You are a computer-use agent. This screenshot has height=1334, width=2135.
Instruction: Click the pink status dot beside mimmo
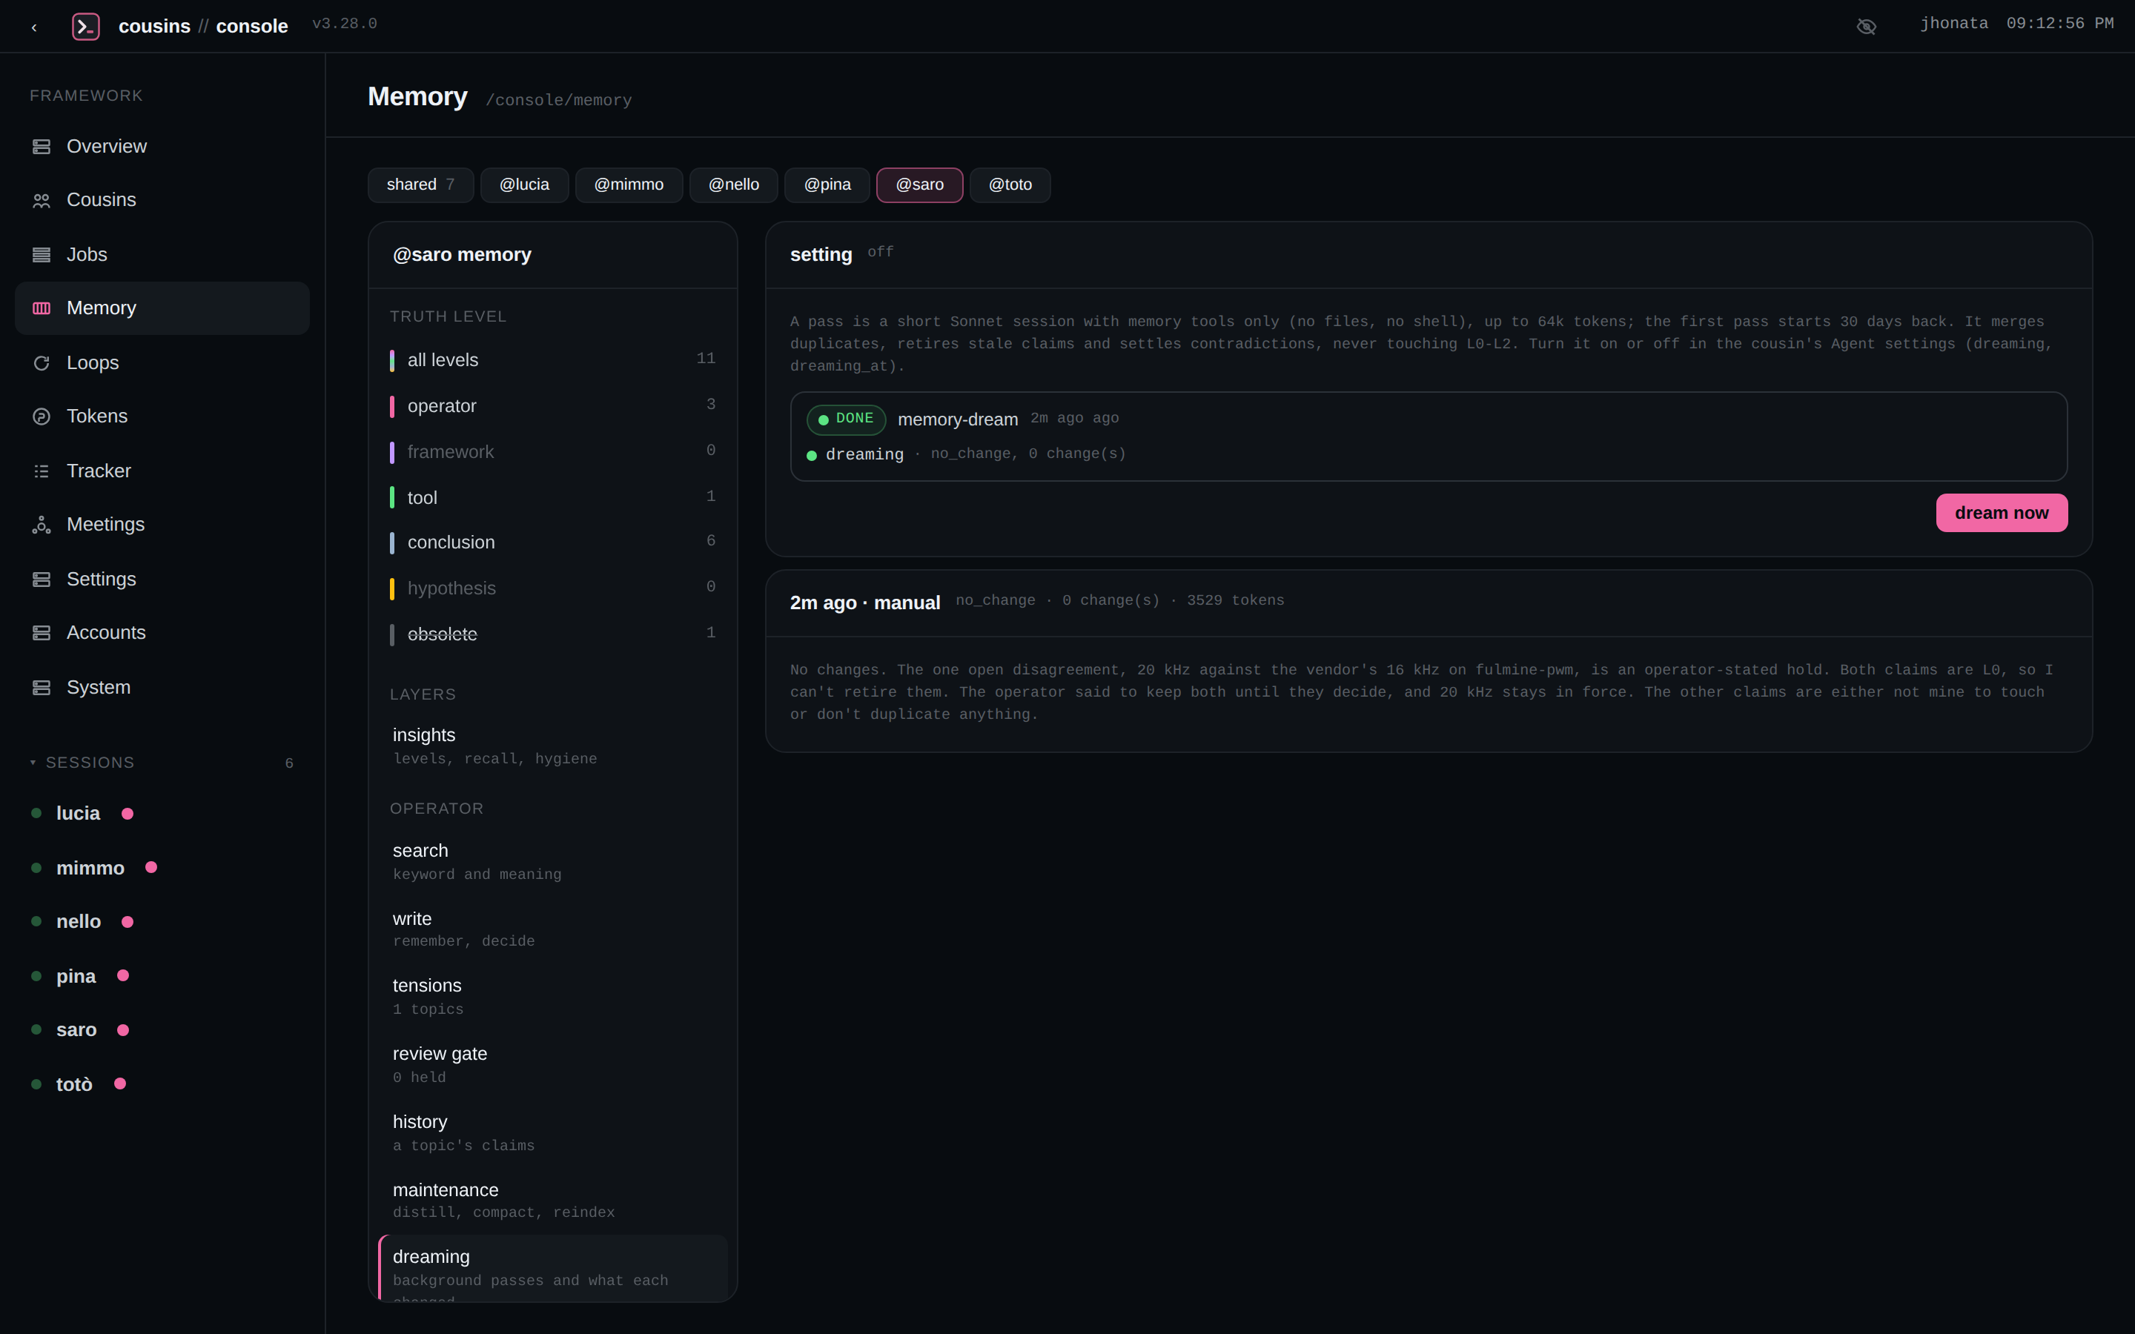click(x=151, y=867)
